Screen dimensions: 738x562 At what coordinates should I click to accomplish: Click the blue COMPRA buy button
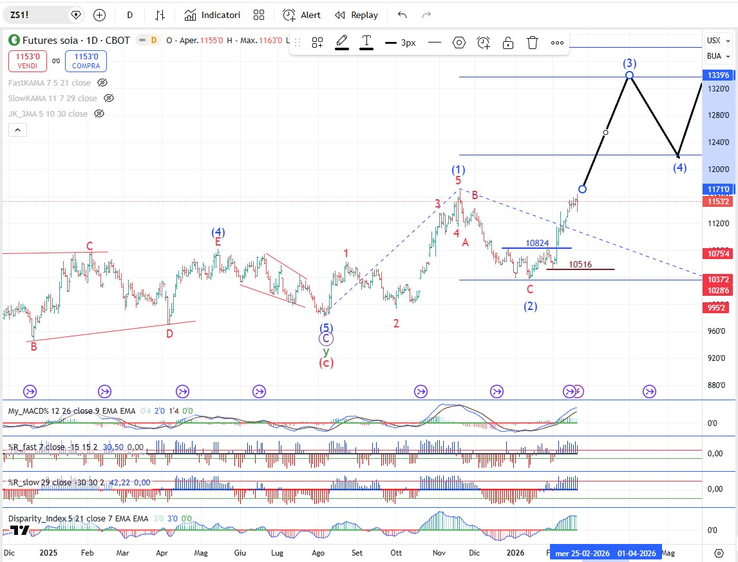point(86,61)
